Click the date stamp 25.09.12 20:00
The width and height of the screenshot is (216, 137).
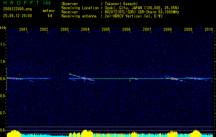(18, 16)
